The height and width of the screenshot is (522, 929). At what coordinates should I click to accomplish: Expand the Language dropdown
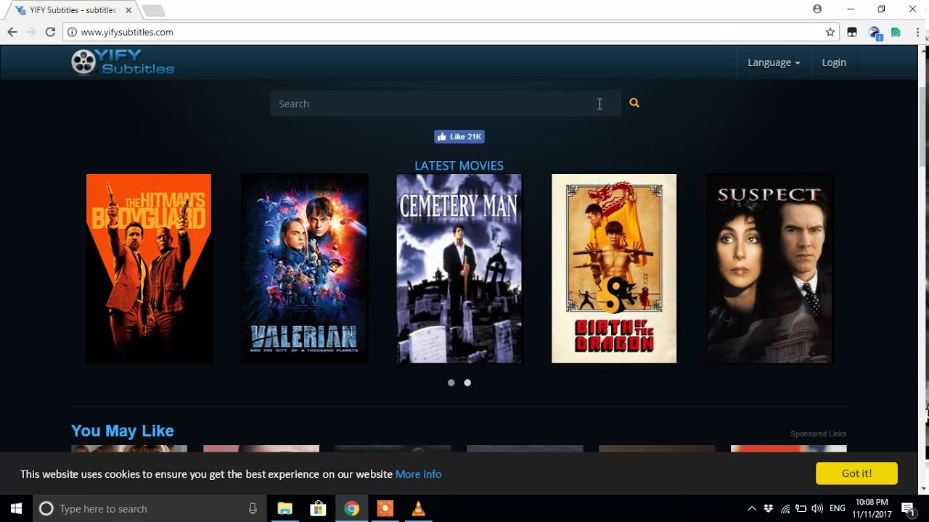(x=774, y=62)
